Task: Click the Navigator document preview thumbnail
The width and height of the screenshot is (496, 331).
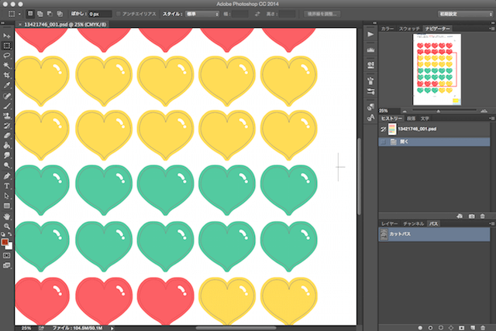Action: point(437,70)
